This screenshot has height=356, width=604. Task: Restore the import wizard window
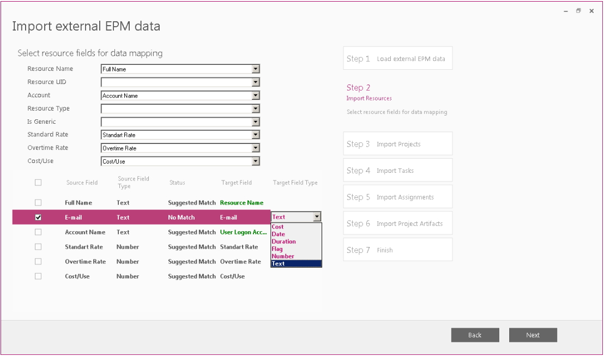(x=578, y=11)
